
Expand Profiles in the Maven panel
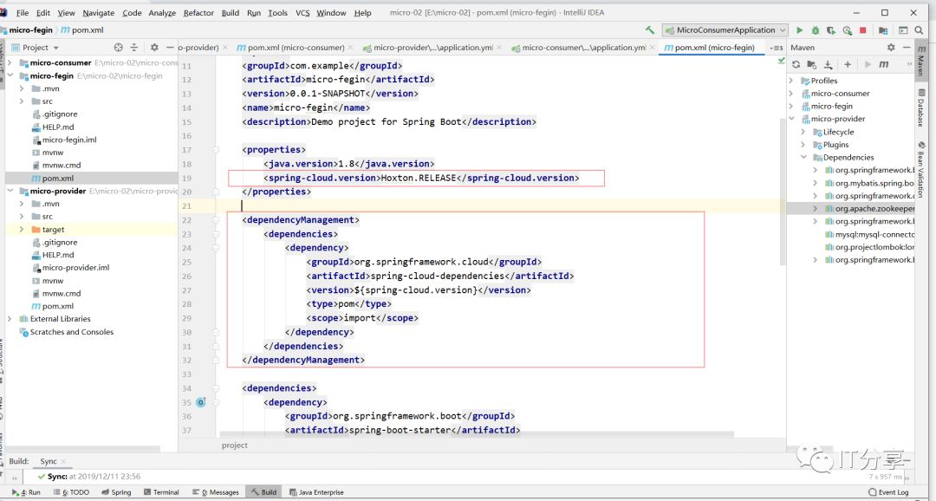[791, 81]
